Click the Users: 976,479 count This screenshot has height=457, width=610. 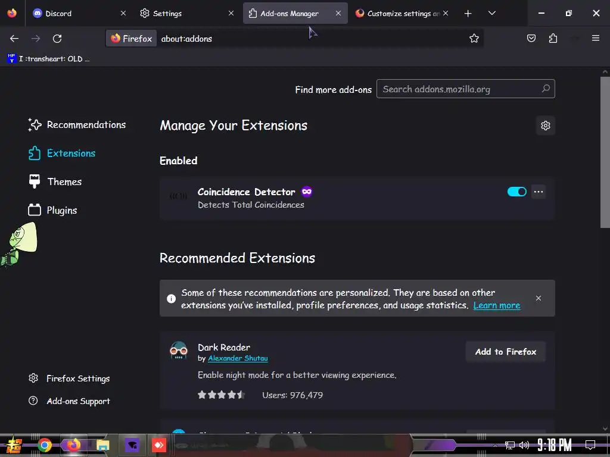click(x=292, y=395)
